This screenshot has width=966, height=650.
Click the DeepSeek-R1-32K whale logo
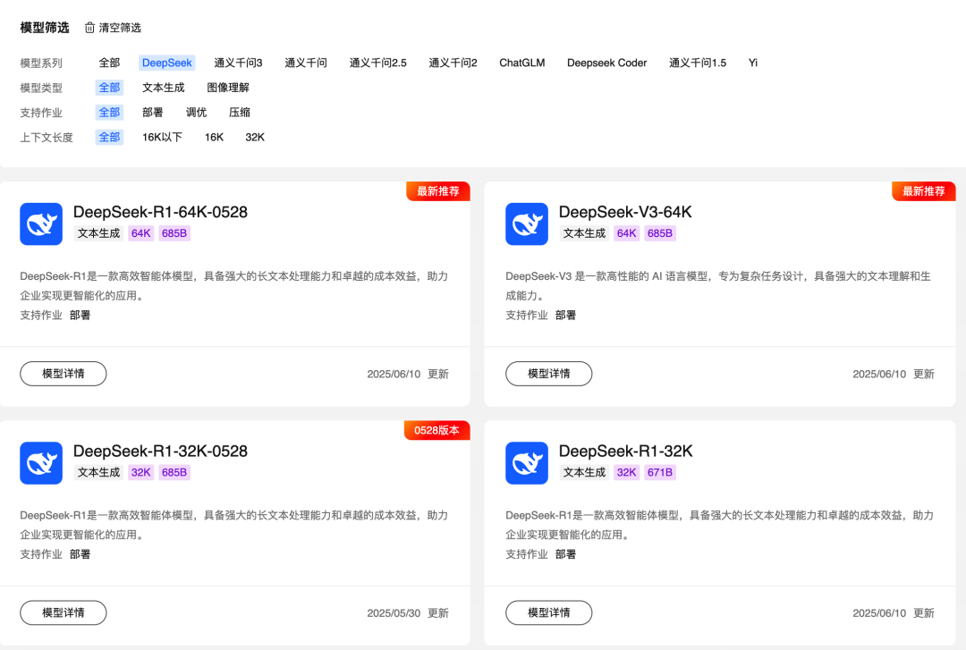[527, 463]
